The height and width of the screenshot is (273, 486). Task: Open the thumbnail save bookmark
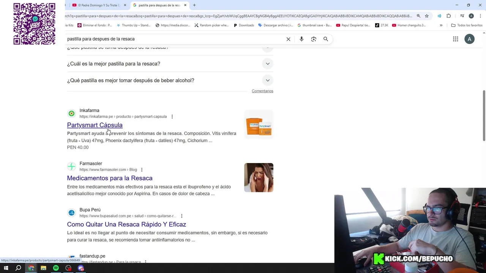tap(314, 25)
